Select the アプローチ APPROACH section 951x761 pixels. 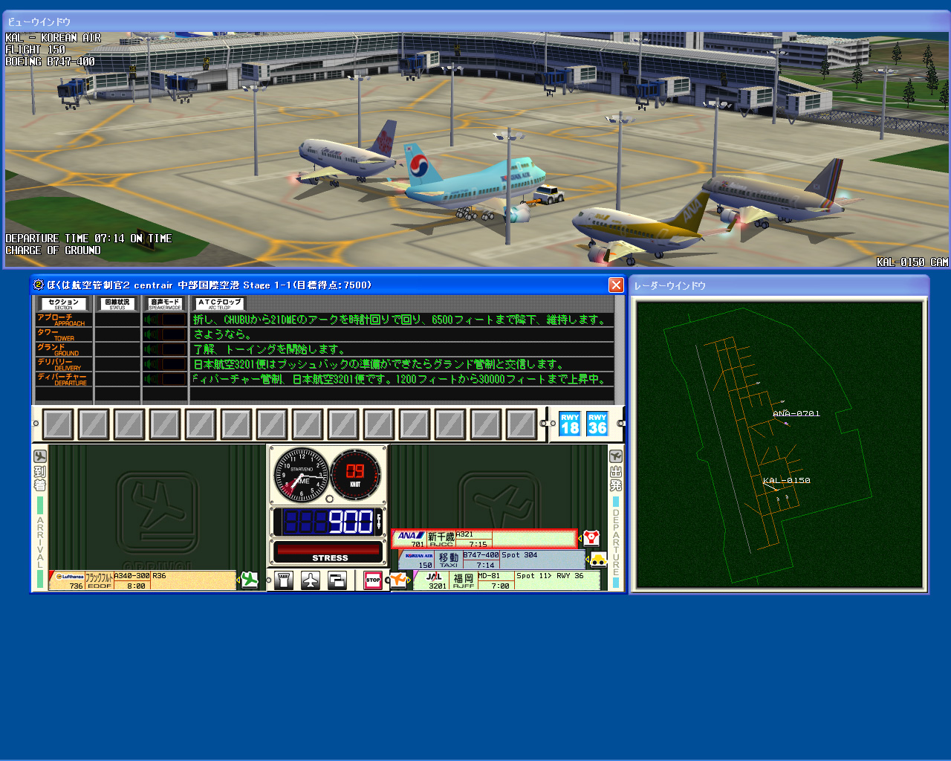(x=63, y=320)
